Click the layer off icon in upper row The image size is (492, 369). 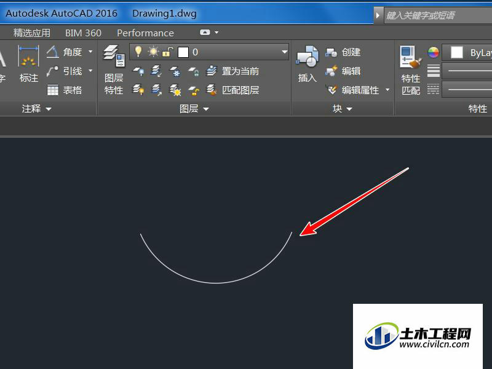point(138,71)
